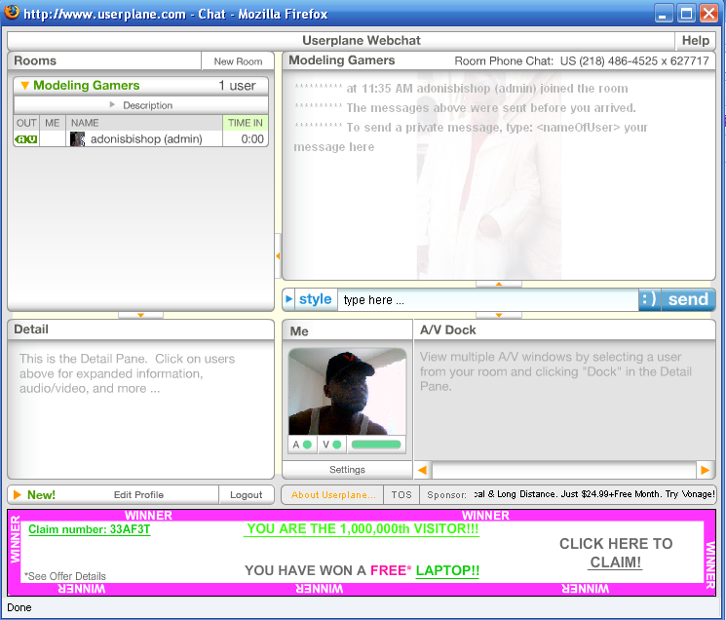Screen dimensions: 726x620
Task: Click the A/V Dock horizontal scrollbar track
Action: [x=564, y=471]
